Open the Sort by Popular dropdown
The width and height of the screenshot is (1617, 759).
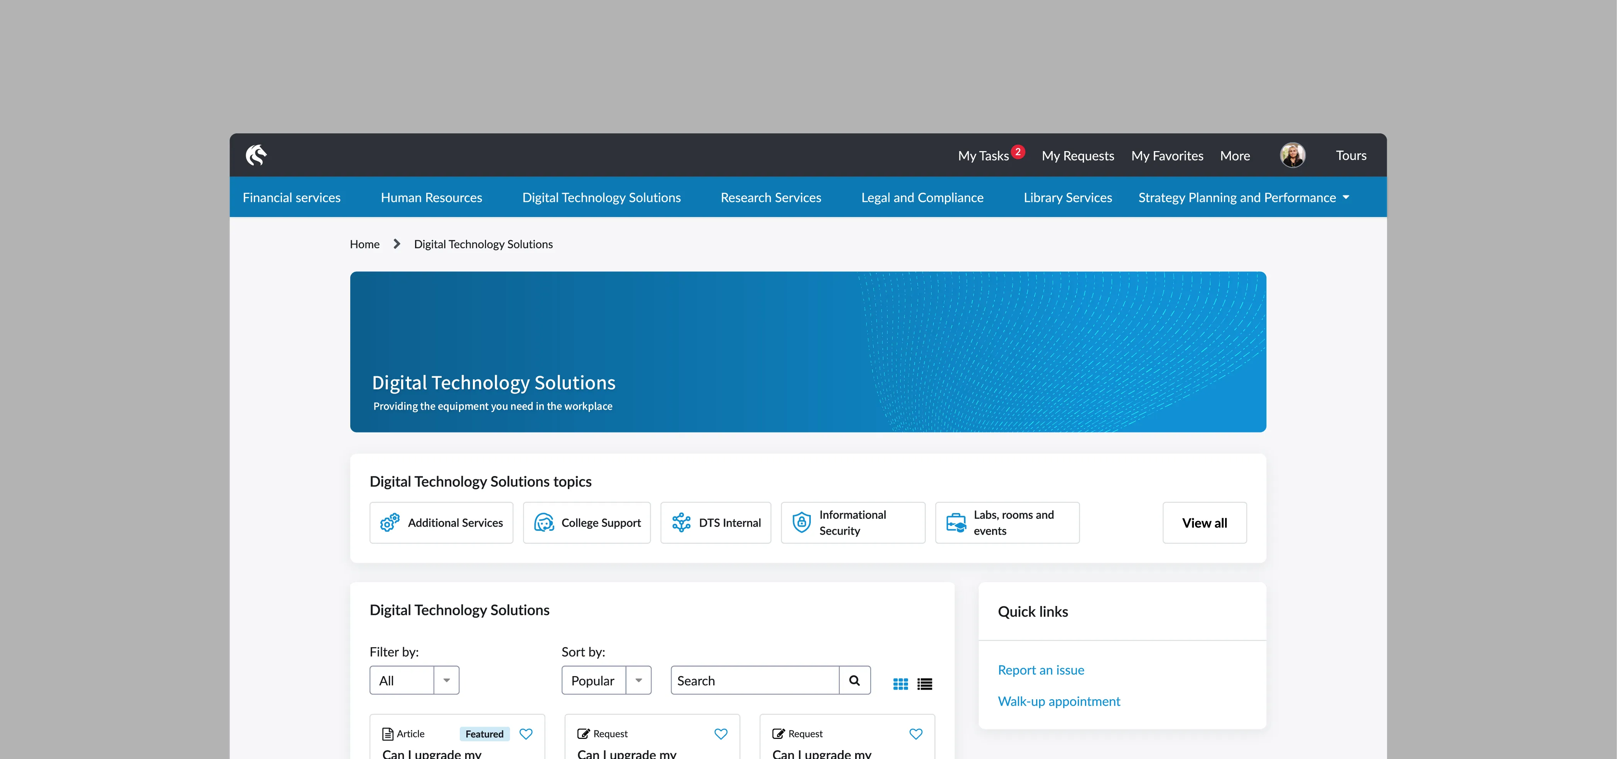pyautogui.click(x=606, y=680)
